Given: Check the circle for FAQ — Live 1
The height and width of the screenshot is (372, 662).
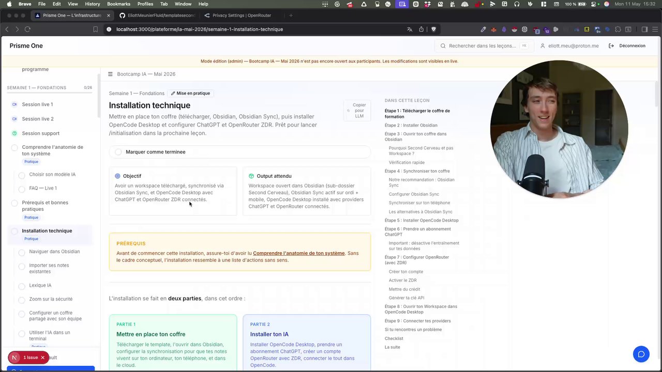Looking at the screenshot, I should pyautogui.click(x=22, y=189).
